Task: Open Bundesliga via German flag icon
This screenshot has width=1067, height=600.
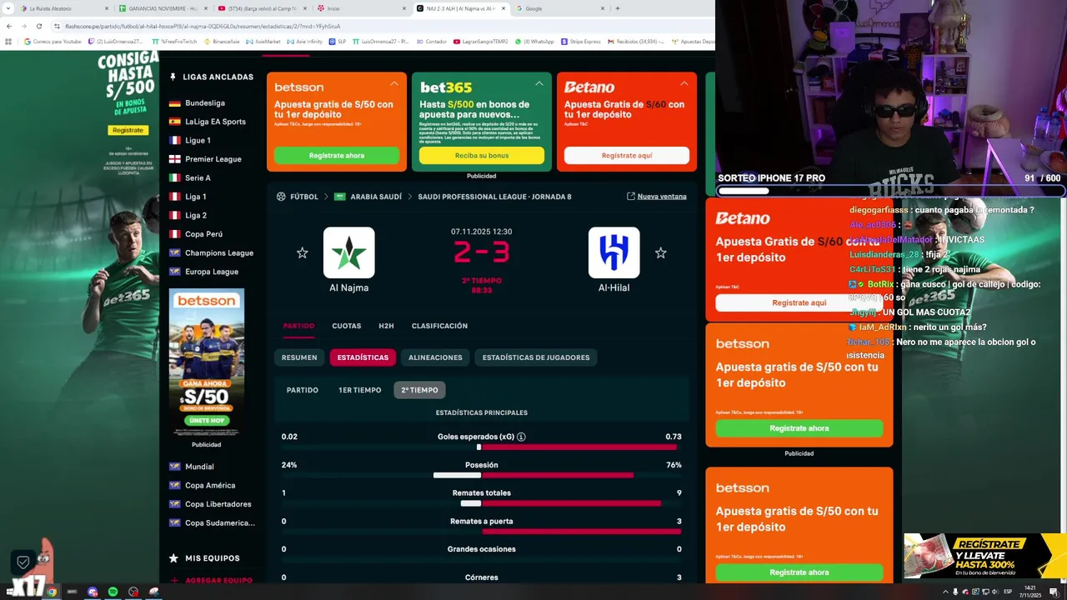Action: point(175,103)
